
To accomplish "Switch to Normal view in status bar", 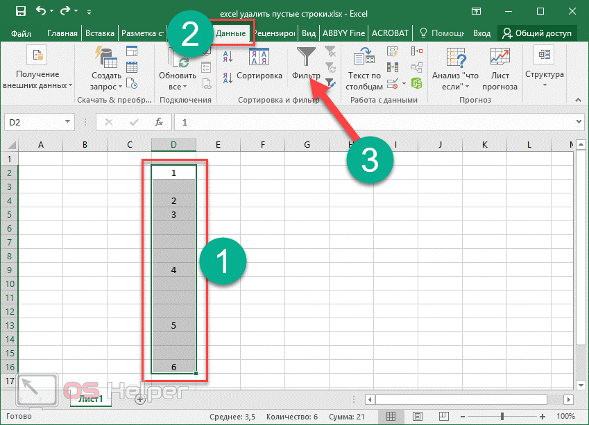I will point(391,416).
